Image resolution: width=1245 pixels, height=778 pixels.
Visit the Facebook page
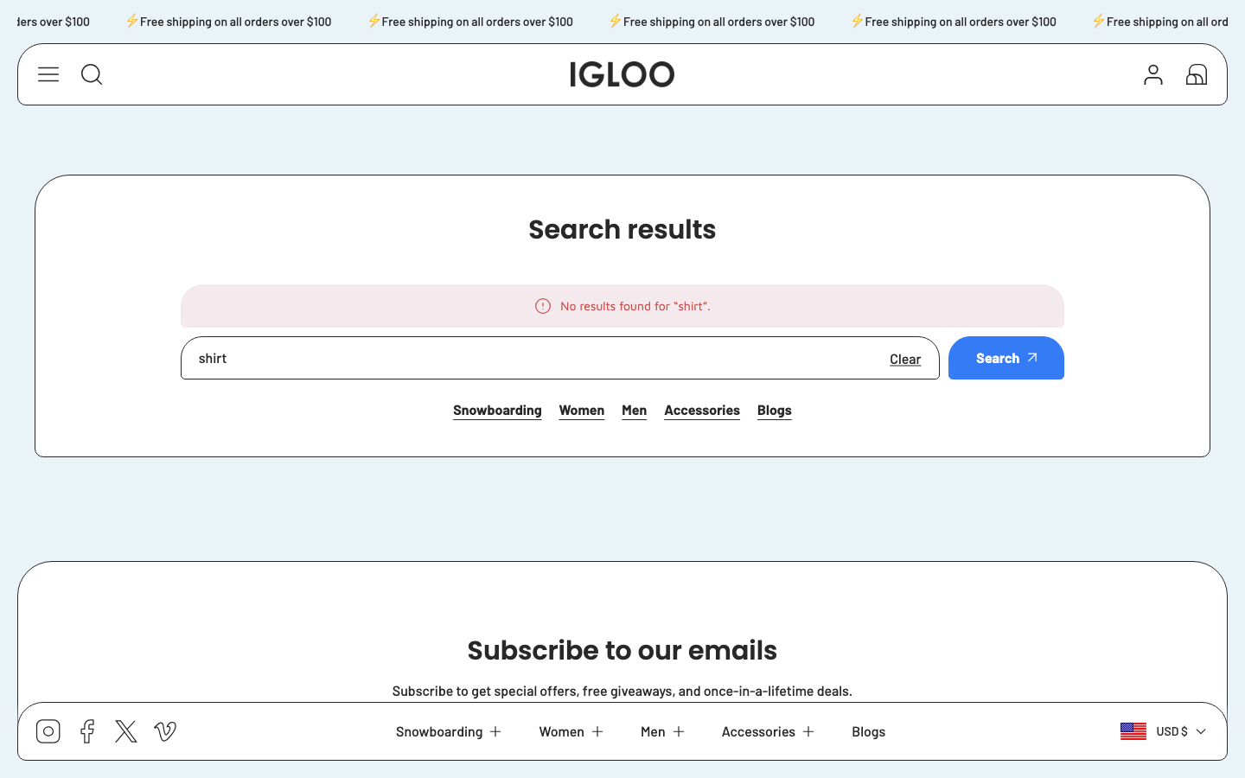(87, 731)
